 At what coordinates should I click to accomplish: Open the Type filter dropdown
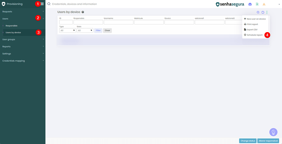point(68,31)
